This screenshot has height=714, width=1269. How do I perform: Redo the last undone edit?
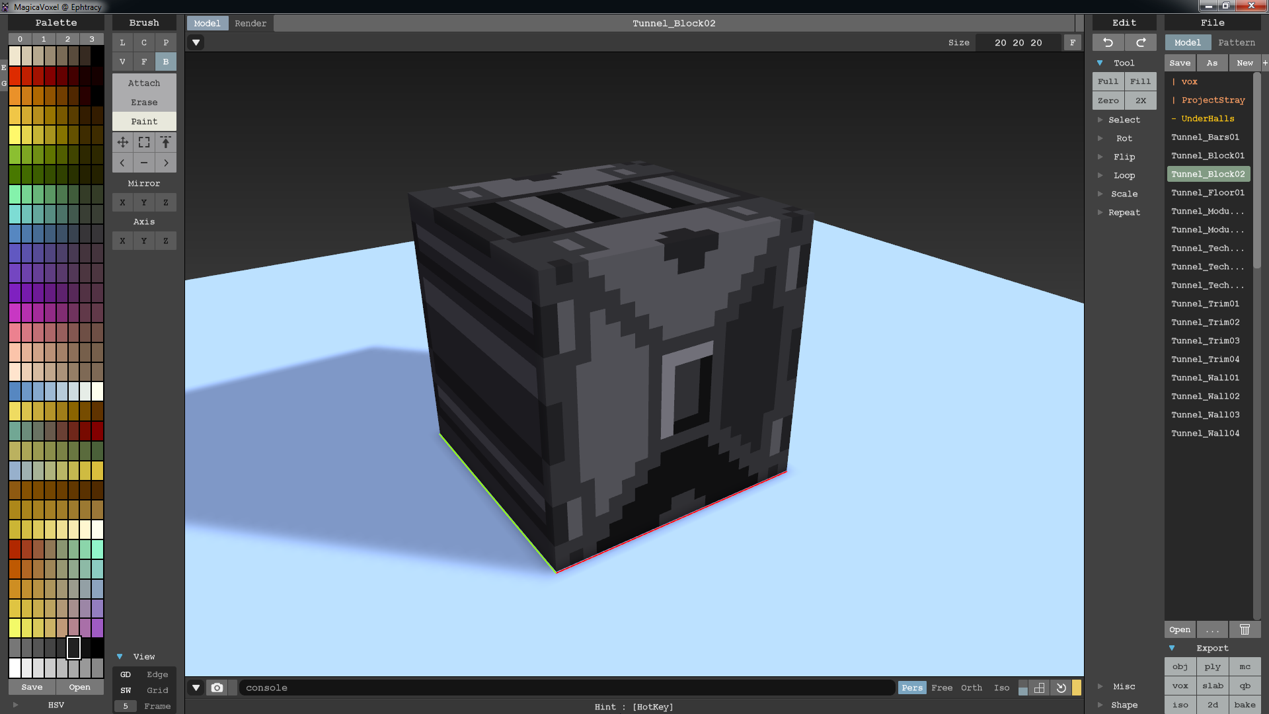[x=1141, y=42]
